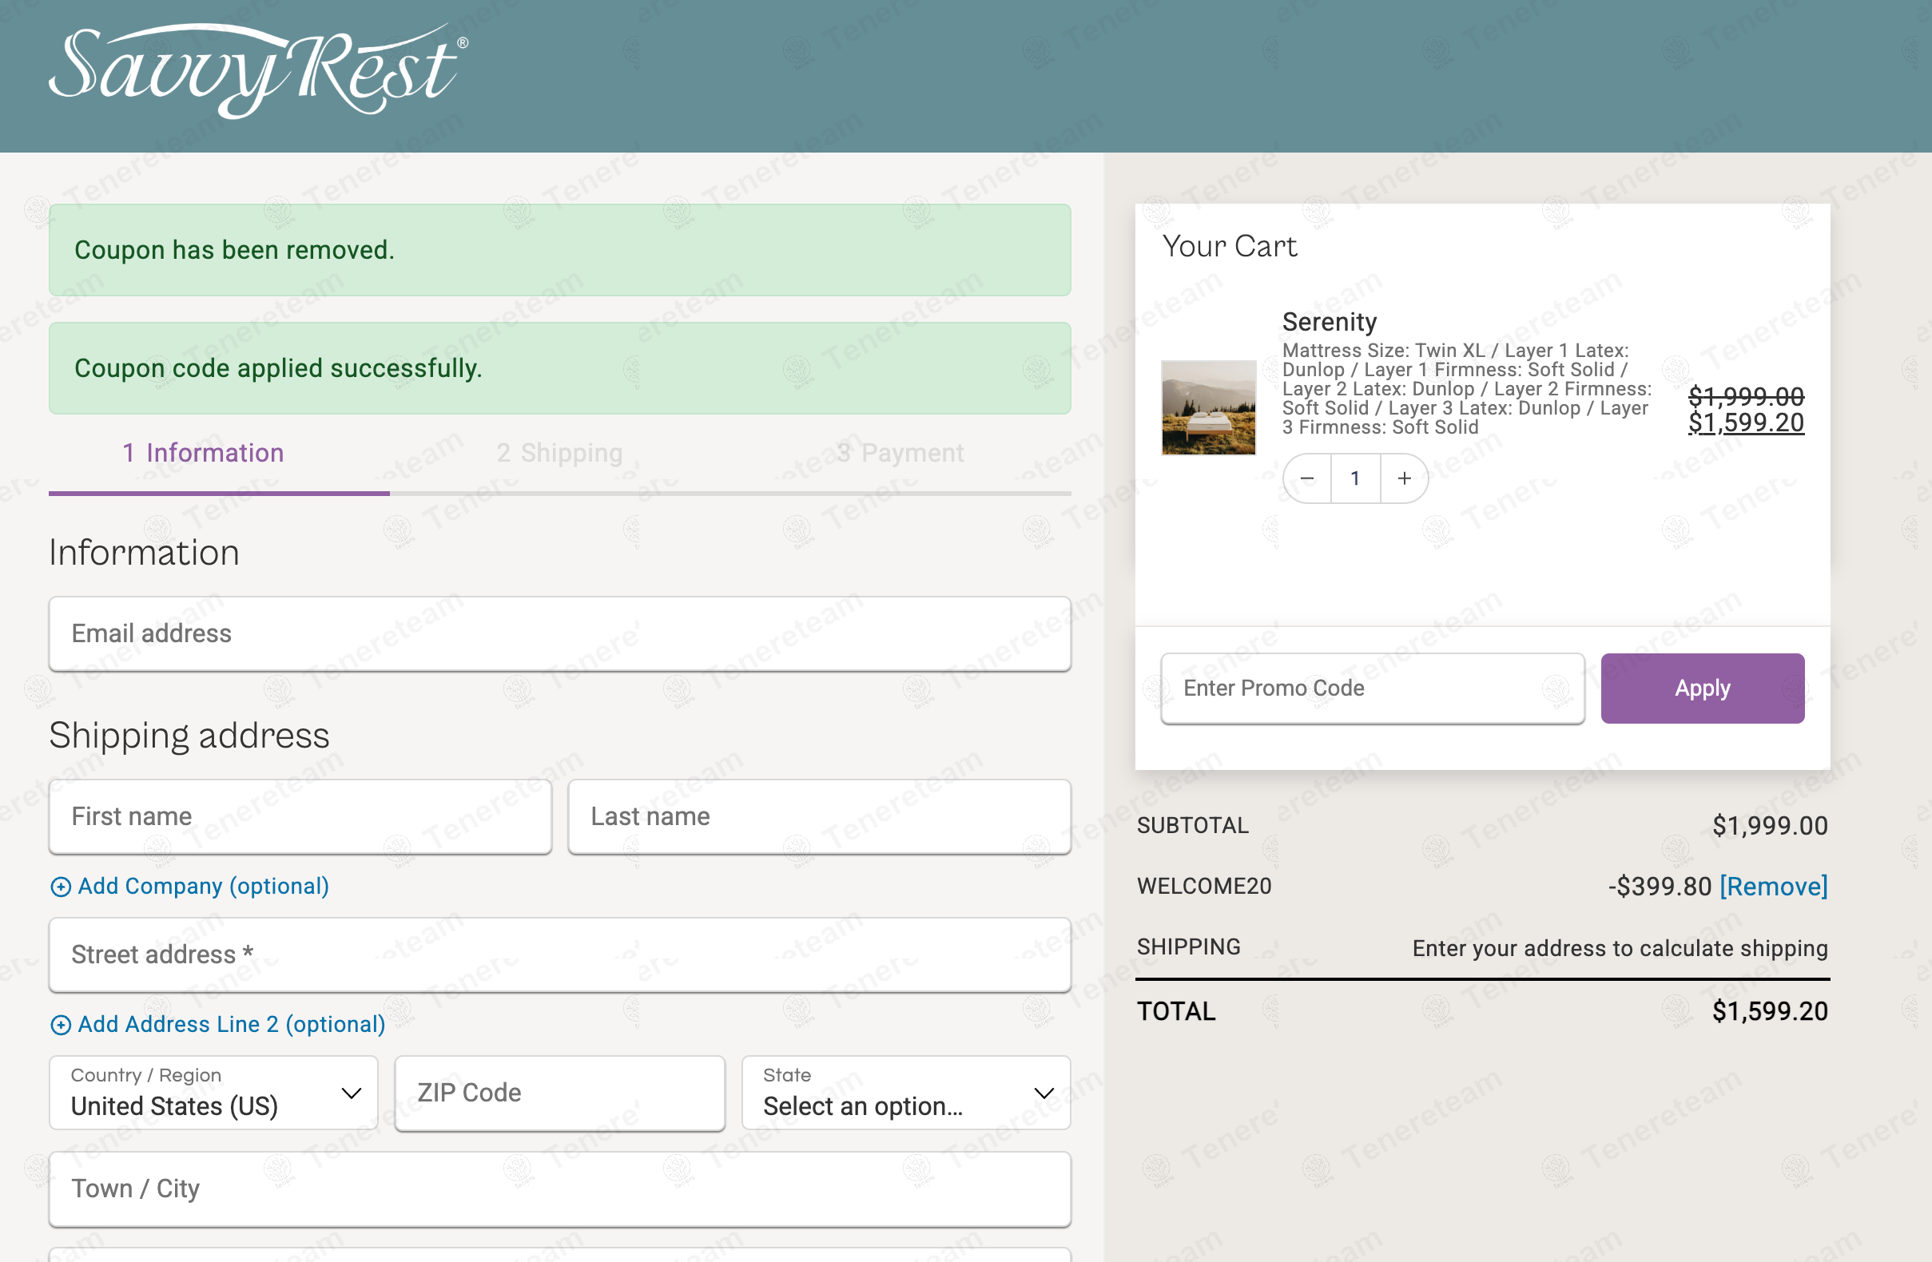Go to the Payment step tab
Image resolution: width=1932 pixels, height=1262 pixels.
coord(900,453)
